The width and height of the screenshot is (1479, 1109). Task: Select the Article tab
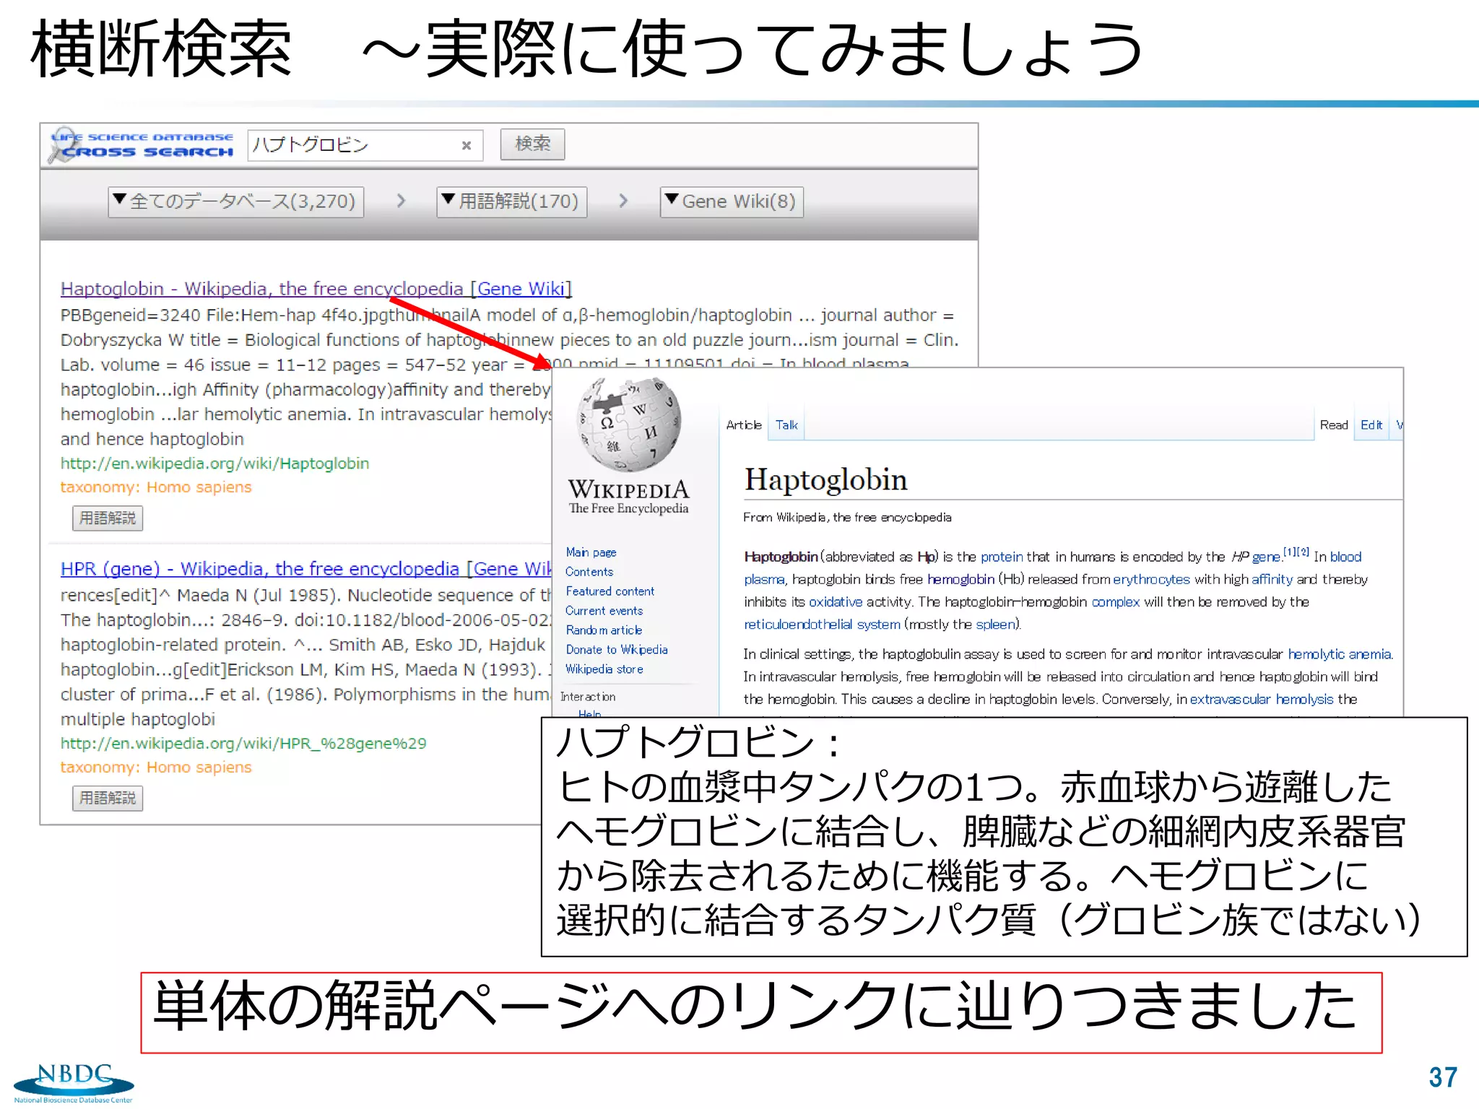[744, 425]
